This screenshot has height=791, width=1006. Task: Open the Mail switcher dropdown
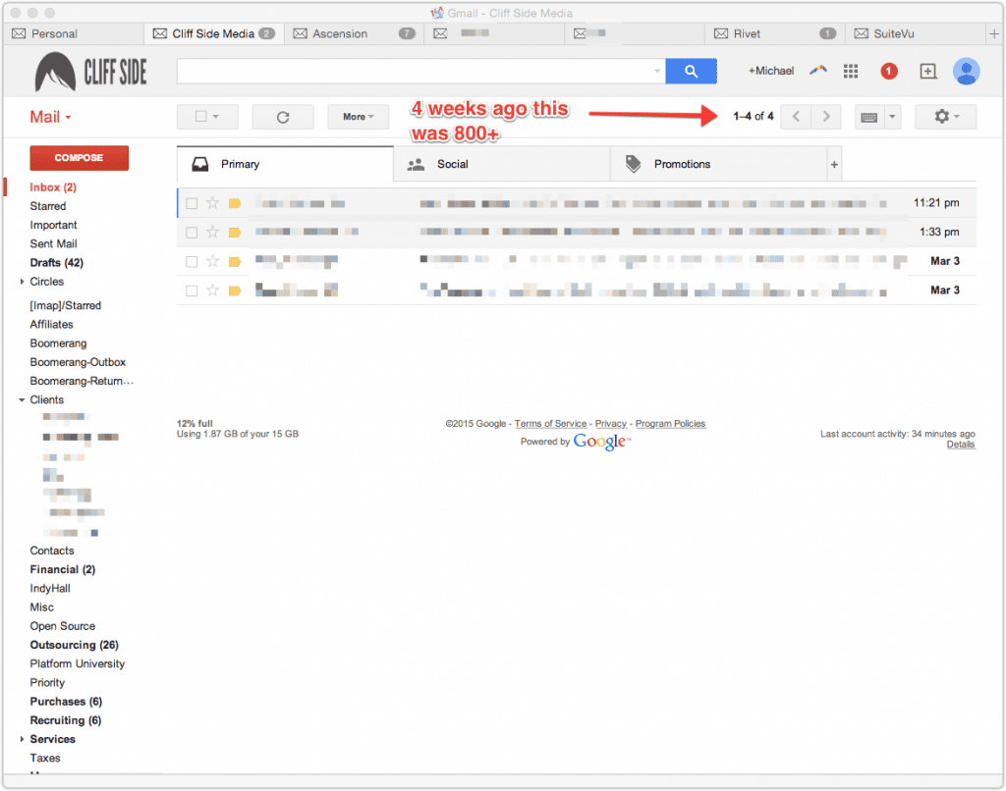[x=51, y=118]
